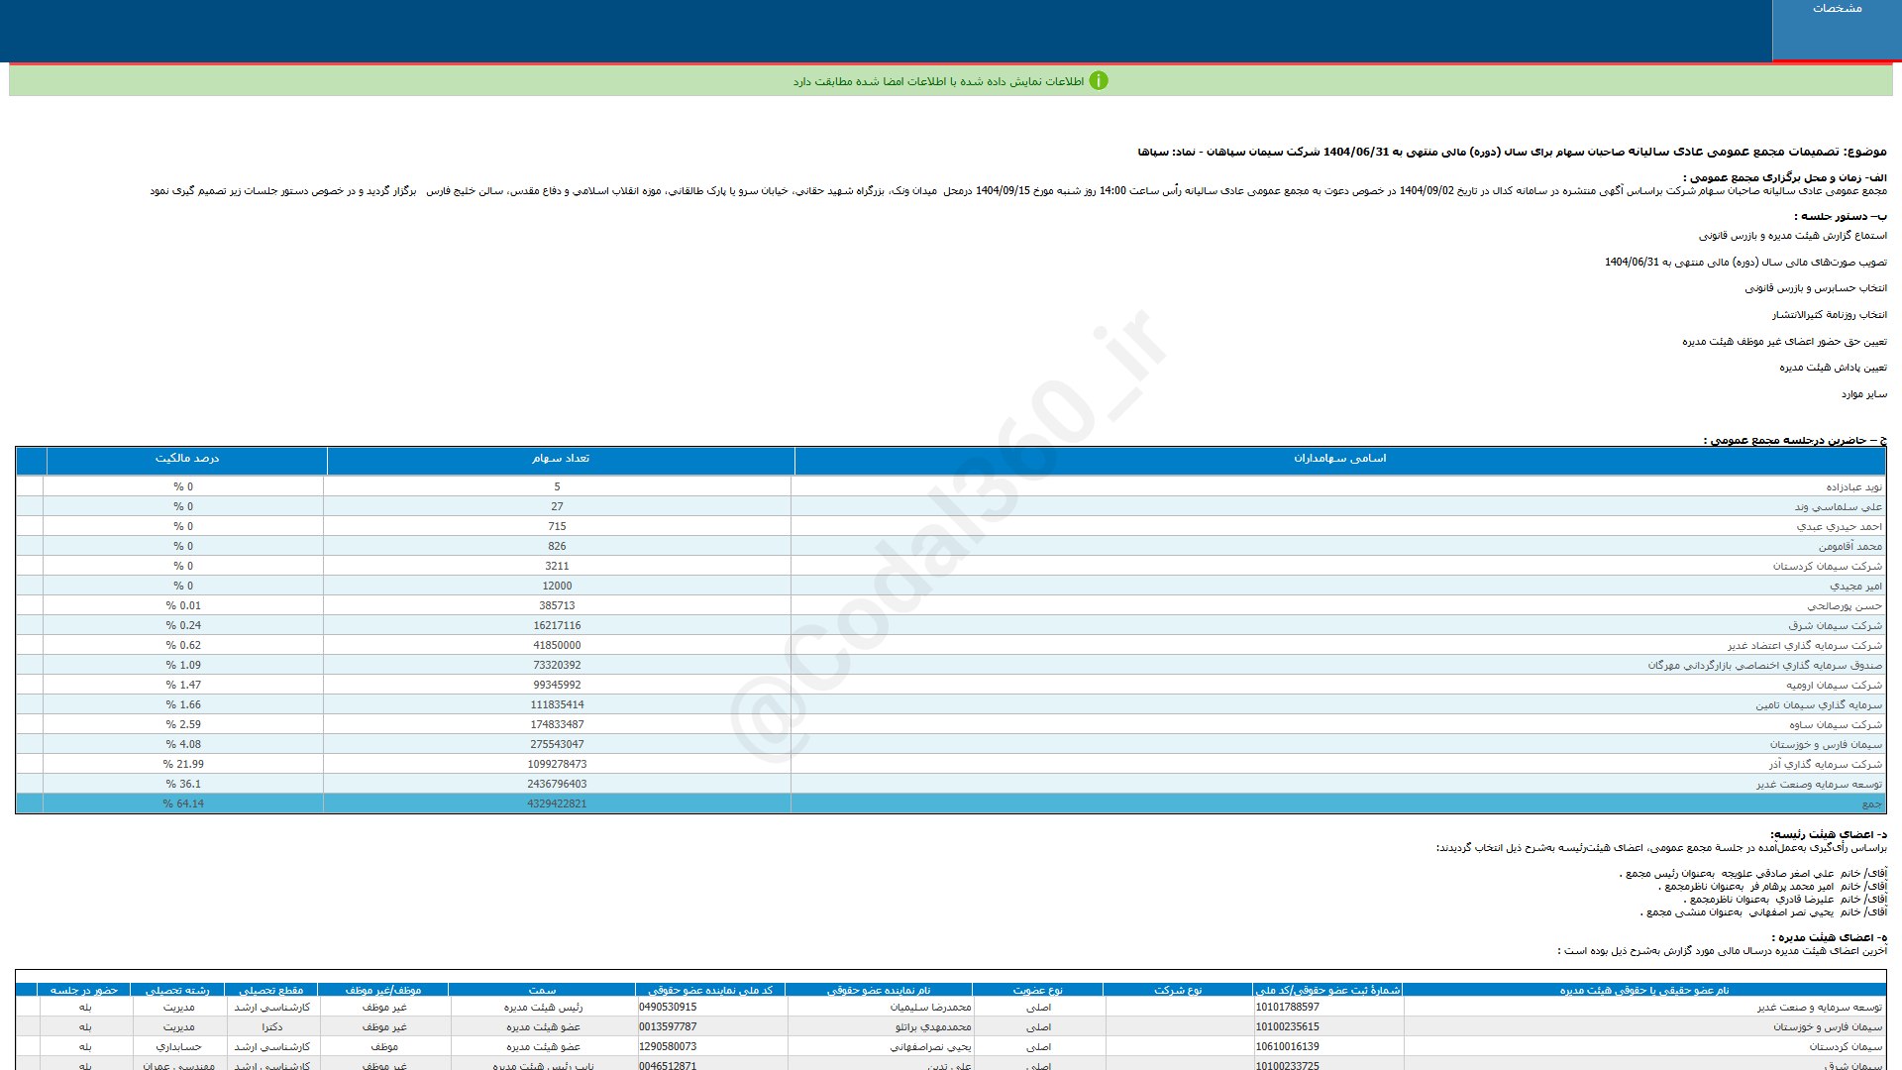This screenshot has height=1070, width=1902.
Task: Click the حضور در جلسه column header
Action: [x=84, y=990]
